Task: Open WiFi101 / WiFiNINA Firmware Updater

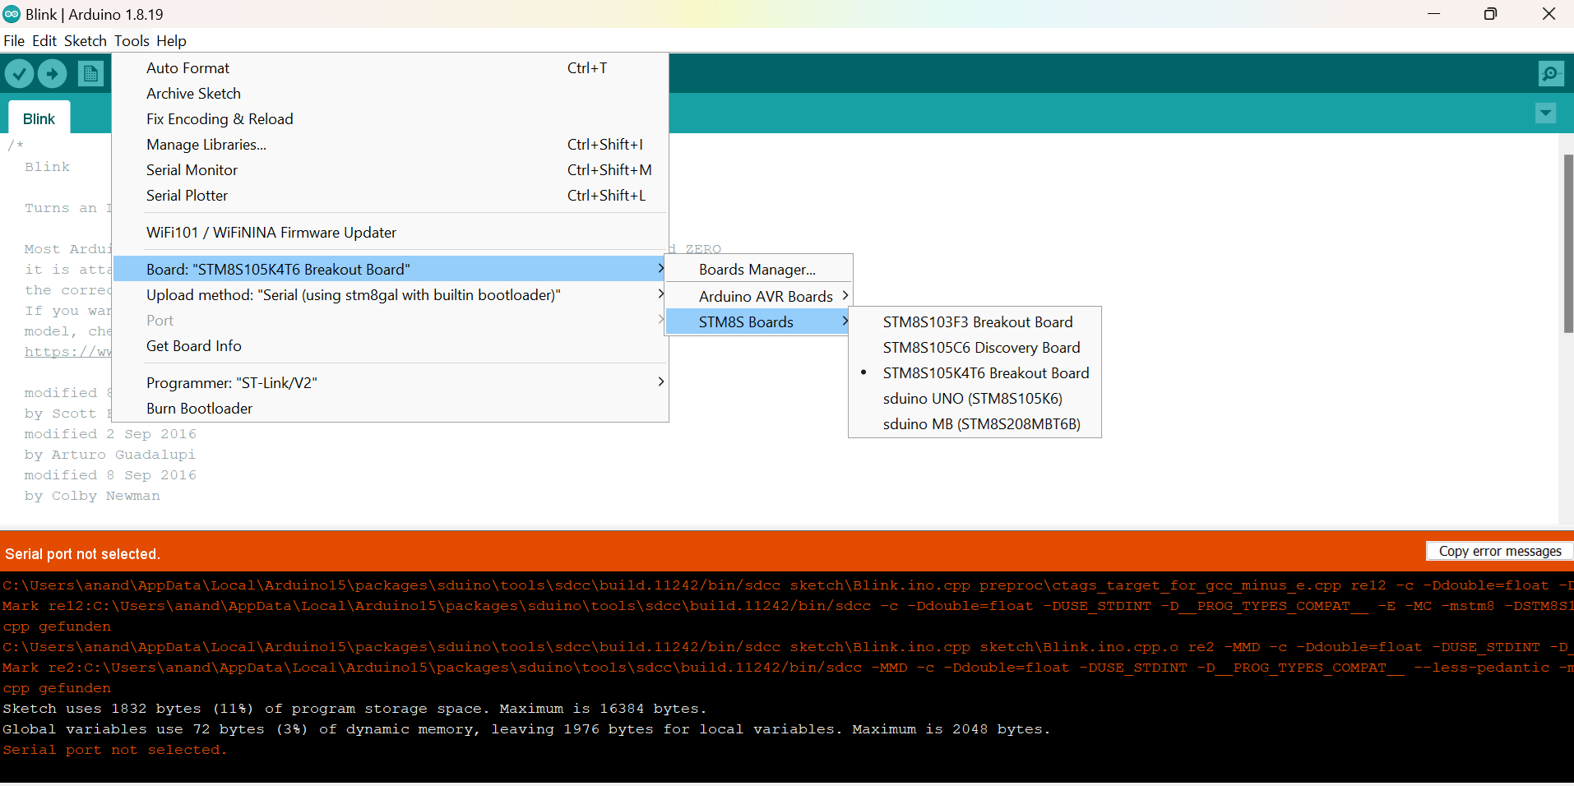Action: click(390, 233)
